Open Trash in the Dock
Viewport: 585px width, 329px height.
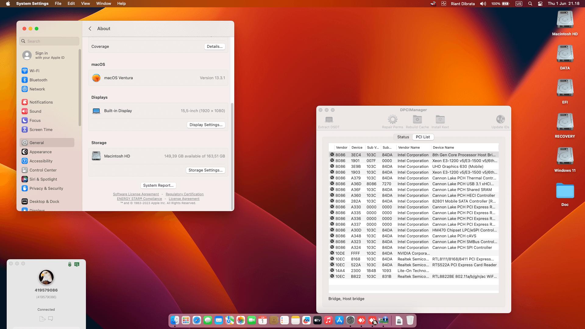(410, 320)
